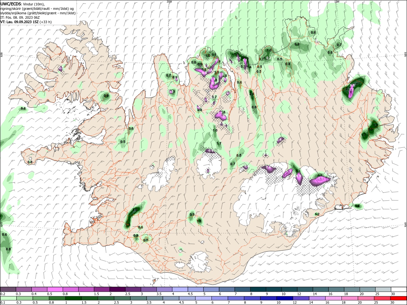407x305 pixels.
Task: Click the 'UWC/ECDS' title text
Action: pyautogui.click(x=11, y=4)
